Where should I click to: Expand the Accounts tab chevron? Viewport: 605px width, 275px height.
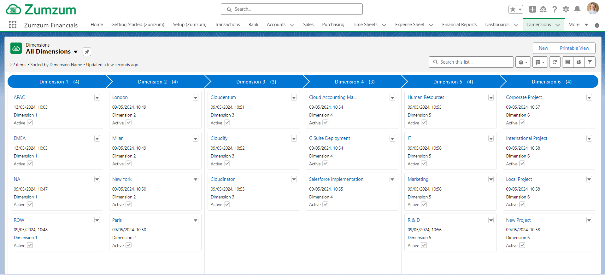pos(292,25)
